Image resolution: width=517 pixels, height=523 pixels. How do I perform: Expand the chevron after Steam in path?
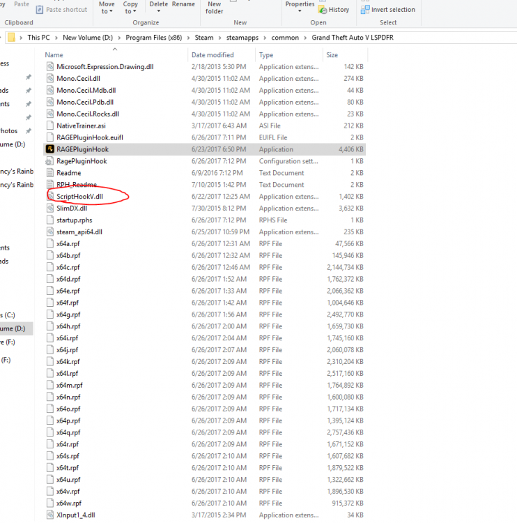coord(219,38)
